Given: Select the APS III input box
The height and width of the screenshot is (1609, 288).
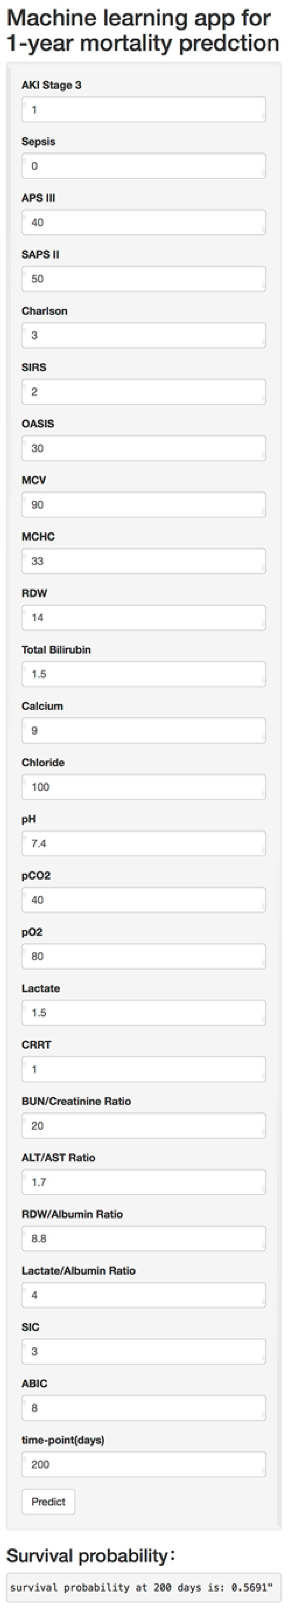Looking at the screenshot, I should pos(144,222).
